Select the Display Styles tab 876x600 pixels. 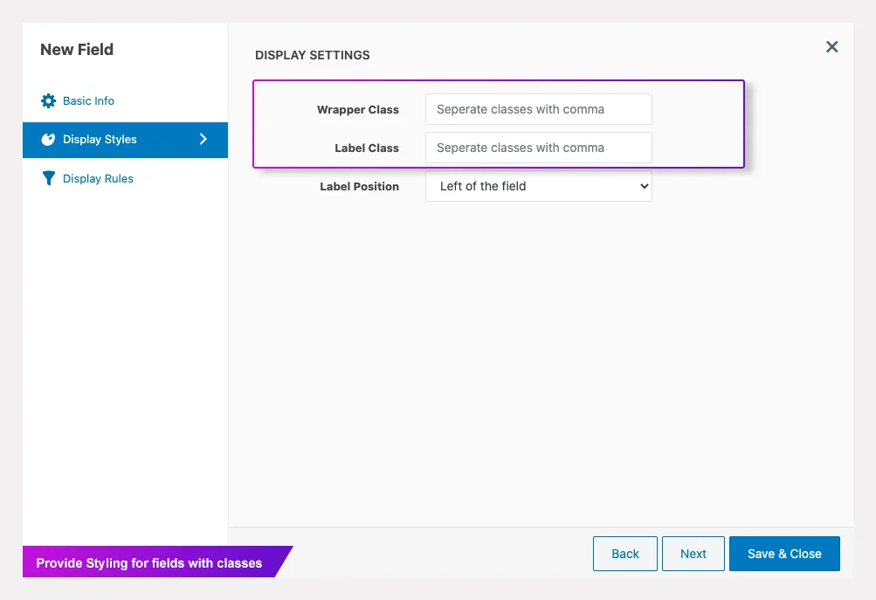pos(125,140)
